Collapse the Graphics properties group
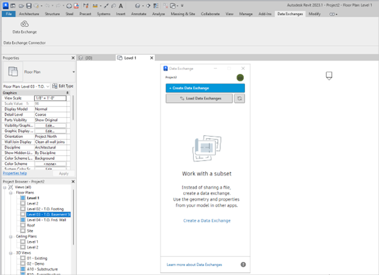 tap(67, 93)
